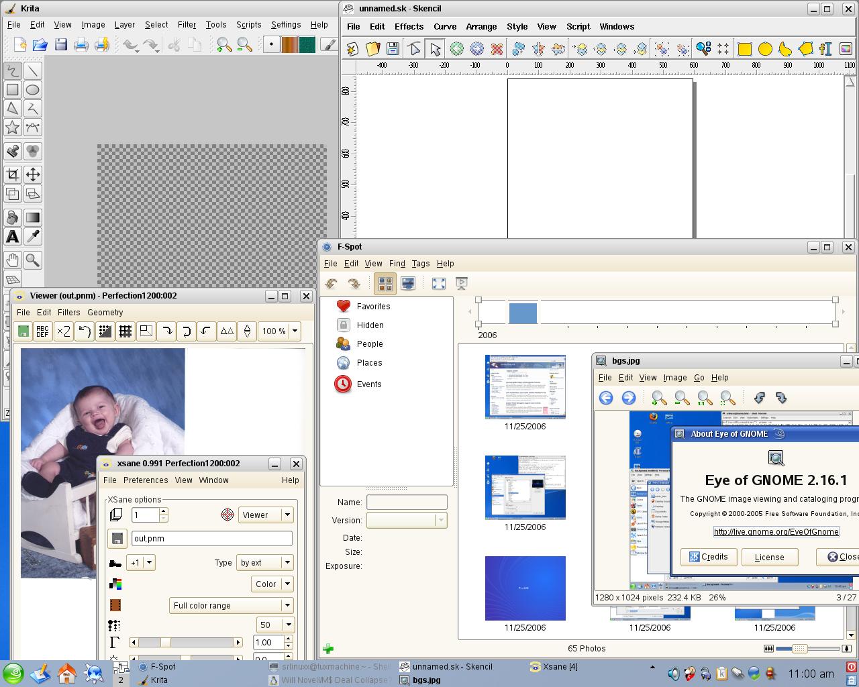The height and width of the screenshot is (687, 859).
Task: Open the SUSE start menu in the taskbar
Action: 13,674
